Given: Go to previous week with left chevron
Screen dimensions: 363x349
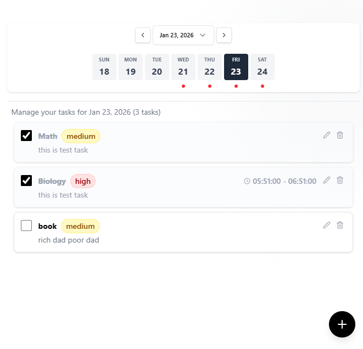Looking at the screenshot, I should pos(143,35).
